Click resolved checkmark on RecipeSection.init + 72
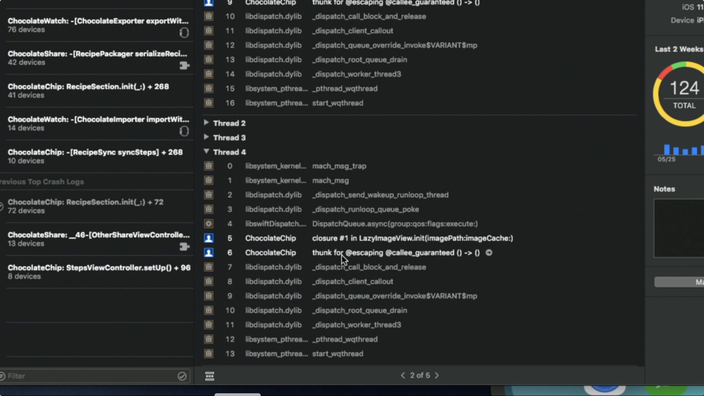The image size is (704, 396). tap(1, 206)
